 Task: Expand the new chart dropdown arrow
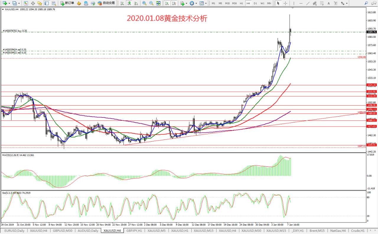(x=9, y=3)
